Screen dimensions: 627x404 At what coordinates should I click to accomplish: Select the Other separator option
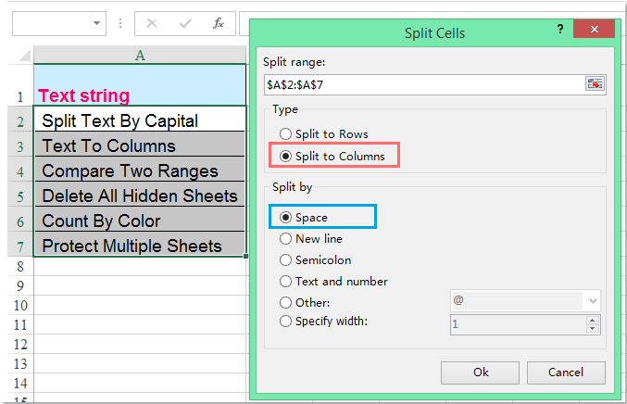pos(285,302)
